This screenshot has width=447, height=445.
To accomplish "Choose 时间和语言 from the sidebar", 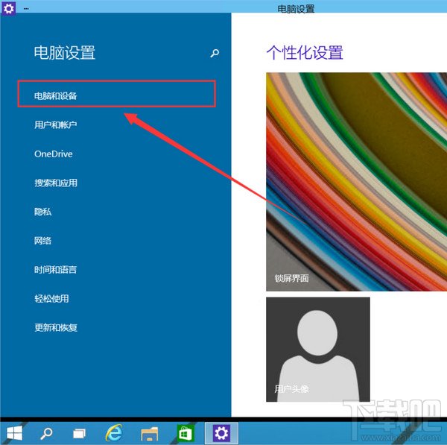I will coord(56,270).
